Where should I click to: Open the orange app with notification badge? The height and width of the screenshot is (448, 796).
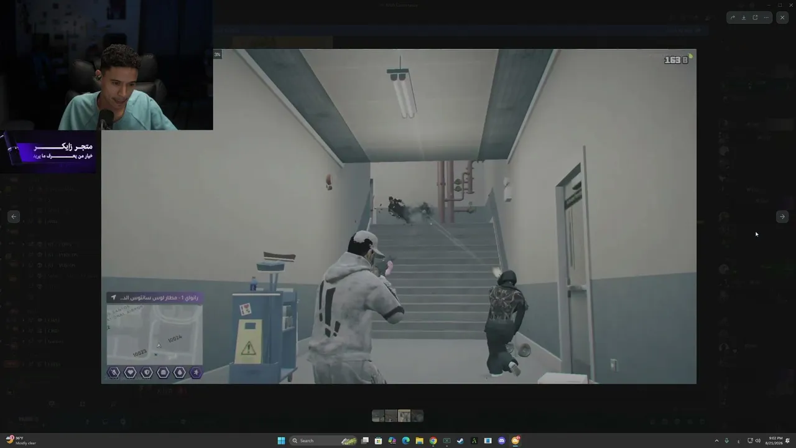click(x=516, y=441)
